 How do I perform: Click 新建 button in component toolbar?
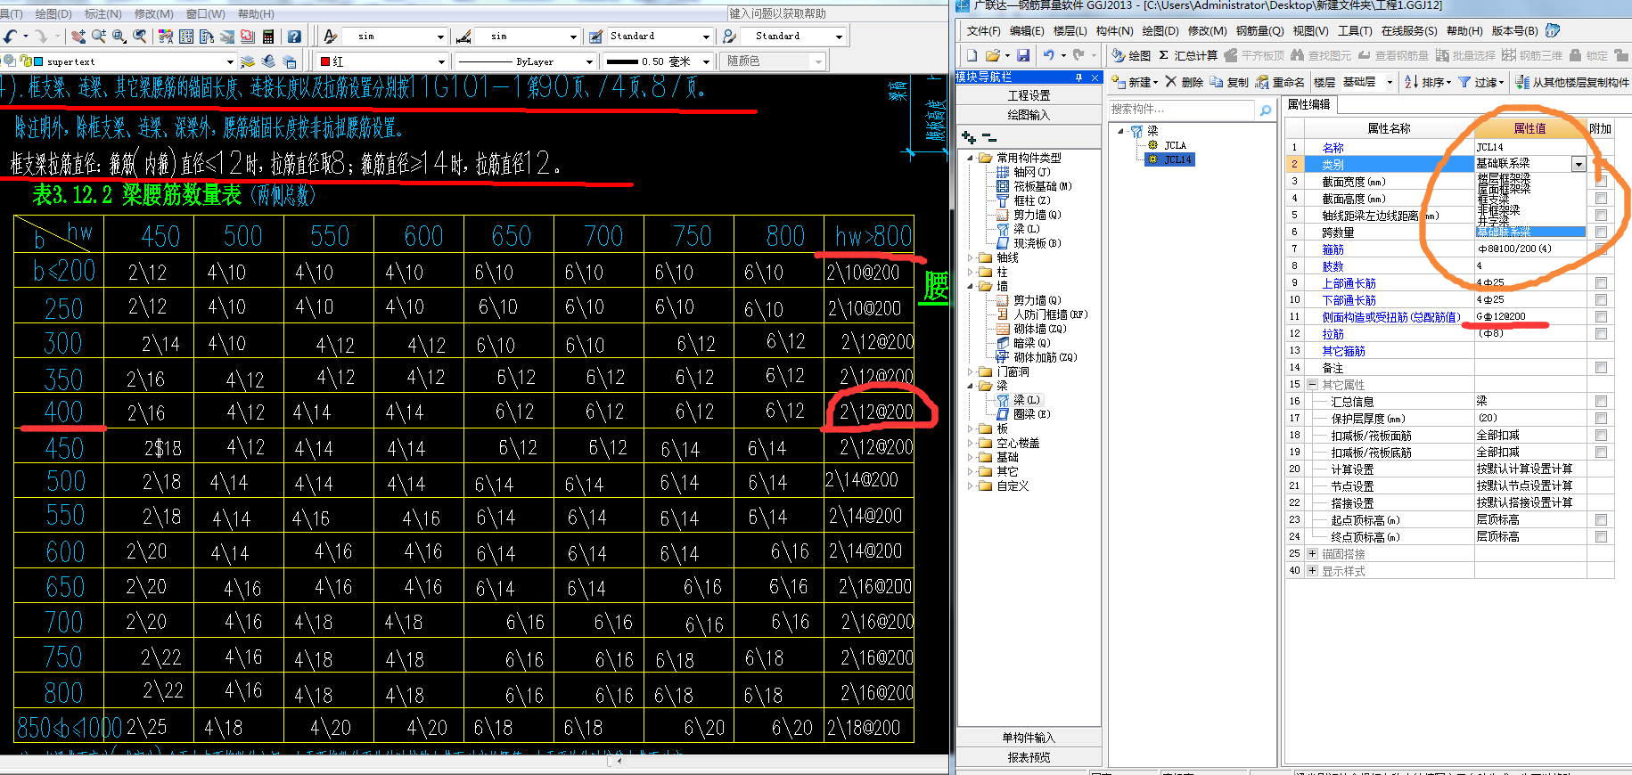pos(1136,82)
